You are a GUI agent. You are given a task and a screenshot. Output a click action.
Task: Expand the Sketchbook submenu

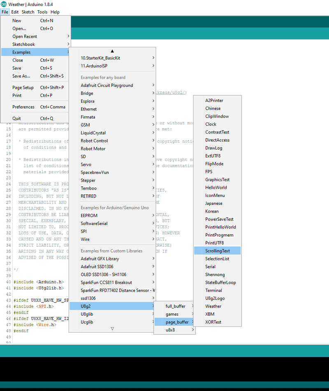click(x=36, y=44)
